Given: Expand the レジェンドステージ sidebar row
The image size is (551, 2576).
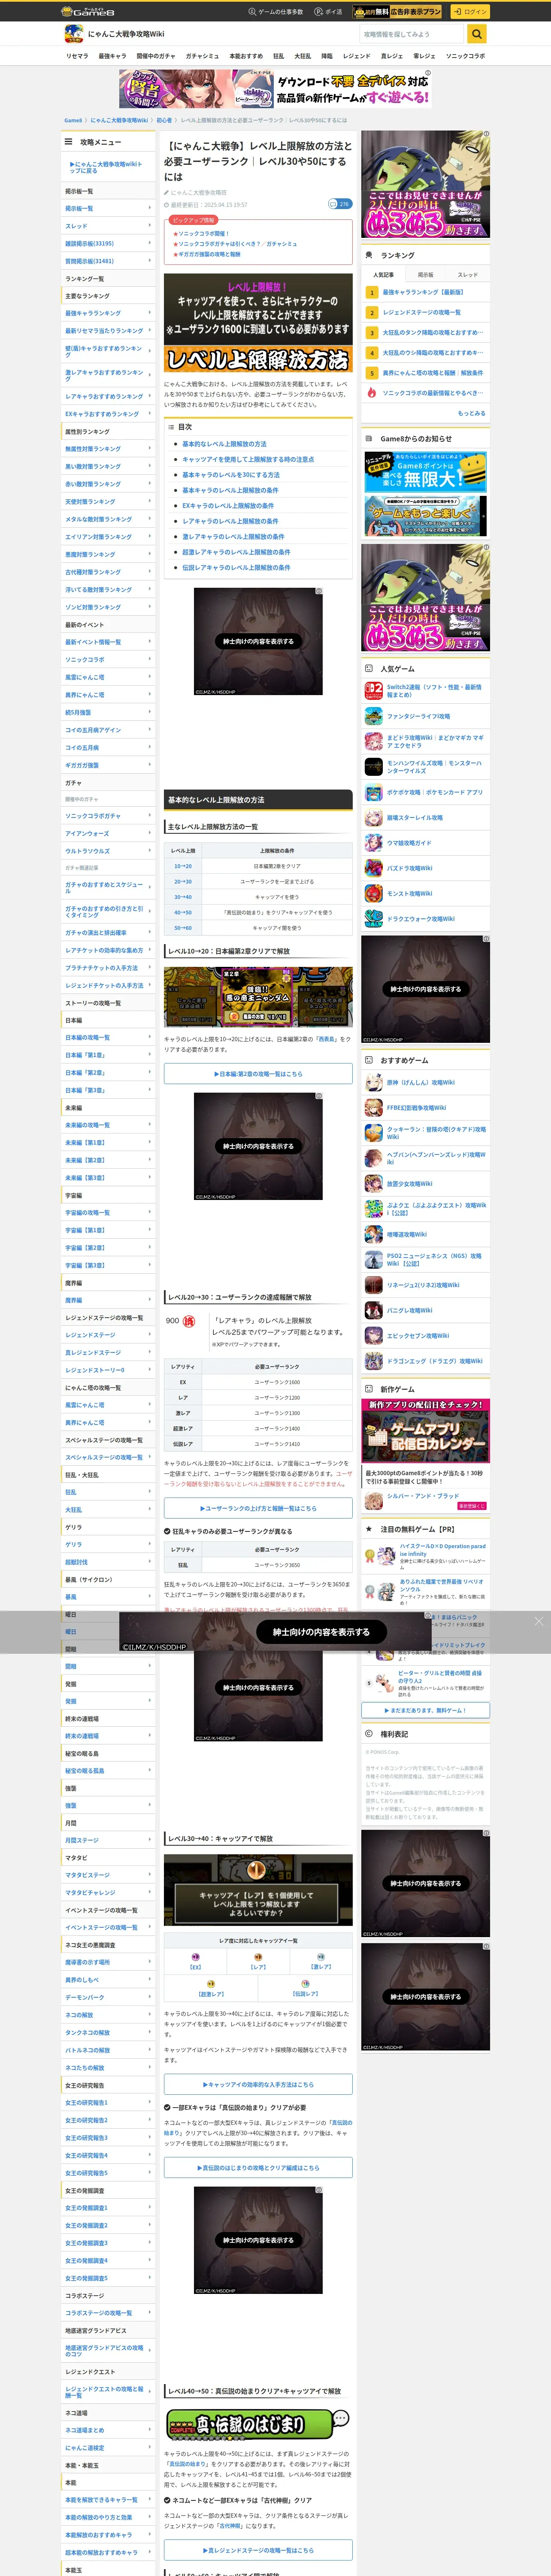Looking at the screenshot, I should click(109, 1335).
